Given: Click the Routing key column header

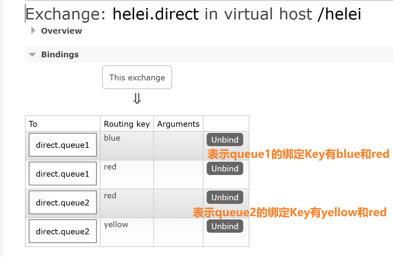Looking at the screenshot, I should click(127, 124).
